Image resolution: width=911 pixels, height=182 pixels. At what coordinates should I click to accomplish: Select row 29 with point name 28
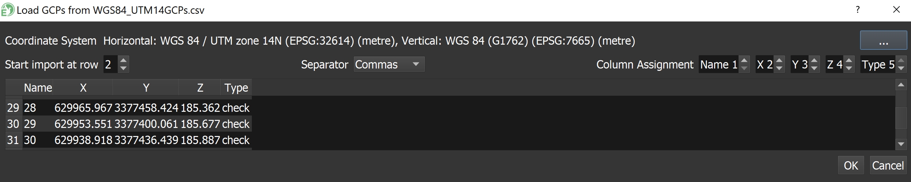(x=128, y=108)
